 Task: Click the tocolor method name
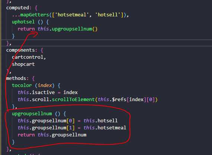click(x=22, y=85)
